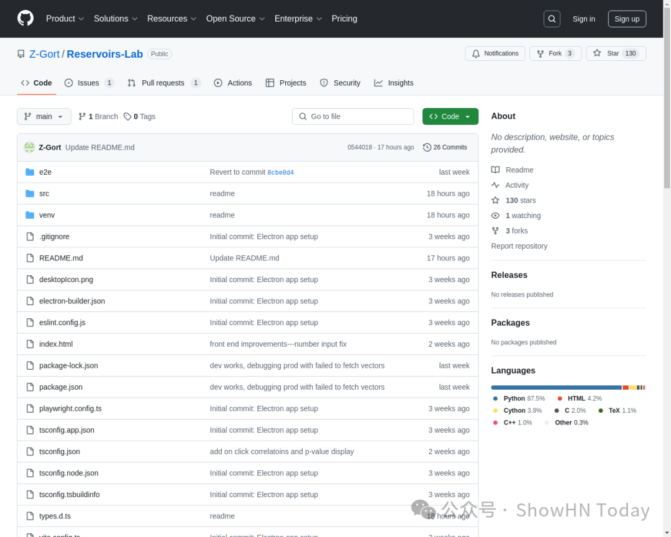Open the Notifications button
The image size is (671, 537).
coord(495,53)
